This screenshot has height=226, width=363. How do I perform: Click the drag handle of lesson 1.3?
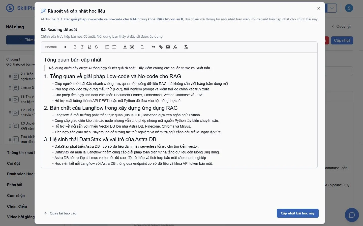(10, 126)
